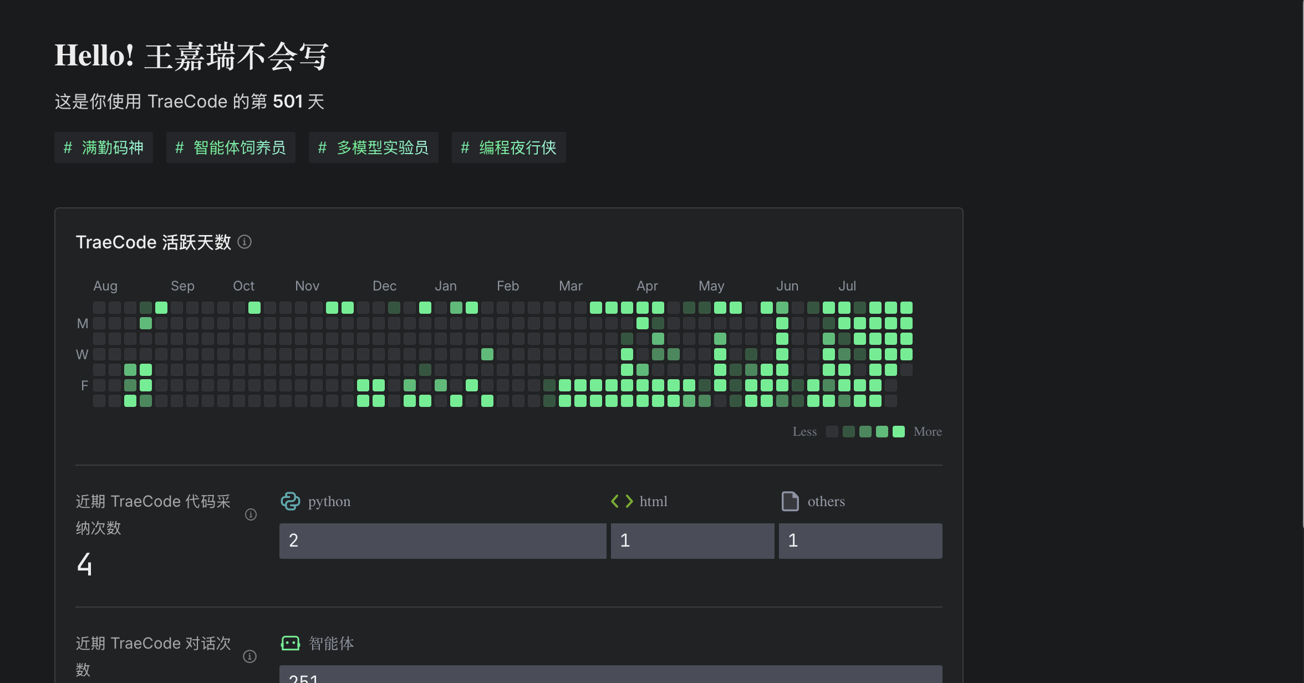Select the # 智能体饲养员 tag
The width and height of the screenshot is (1304, 683).
click(x=231, y=147)
